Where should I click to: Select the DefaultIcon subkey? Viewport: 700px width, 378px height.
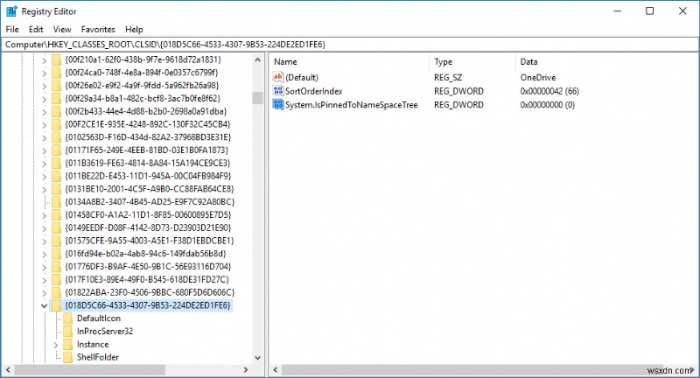[99, 318]
